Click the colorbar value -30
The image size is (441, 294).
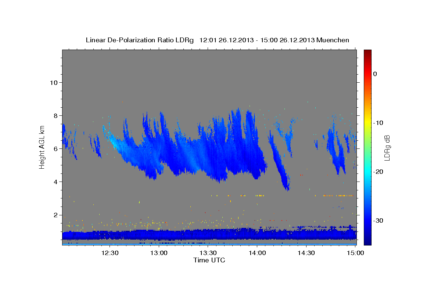pos(378,220)
